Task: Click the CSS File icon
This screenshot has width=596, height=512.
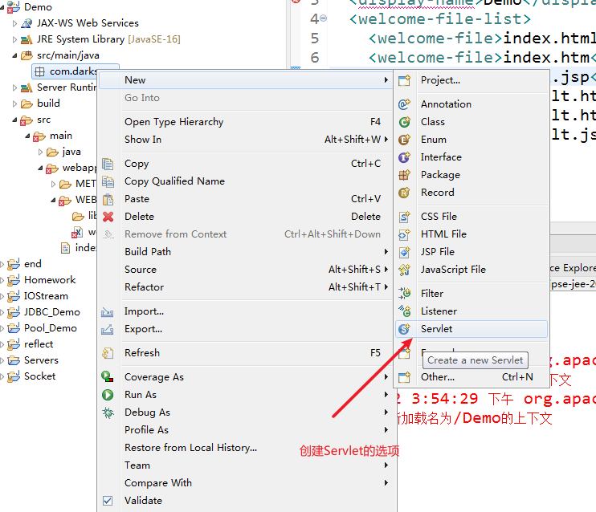Action: tap(404, 217)
